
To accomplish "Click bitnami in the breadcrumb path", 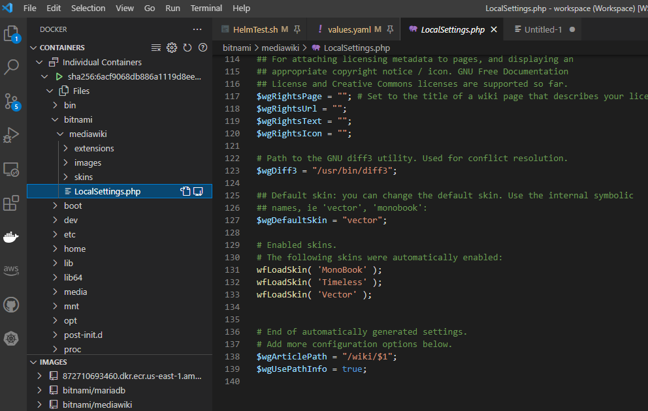I will pyautogui.click(x=237, y=48).
